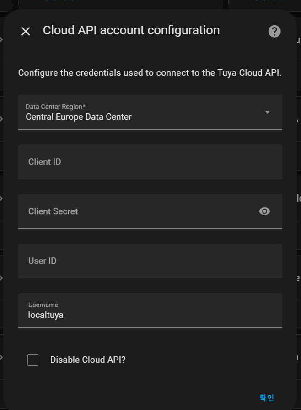Close the Cloud API configuration dialog
301x410 pixels.
[26, 31]
